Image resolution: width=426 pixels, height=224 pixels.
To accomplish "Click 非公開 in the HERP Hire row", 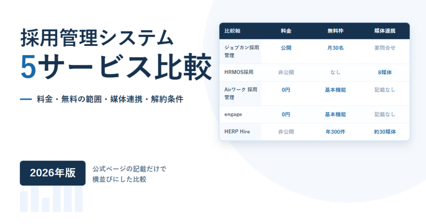I will (x=286, y=132).
